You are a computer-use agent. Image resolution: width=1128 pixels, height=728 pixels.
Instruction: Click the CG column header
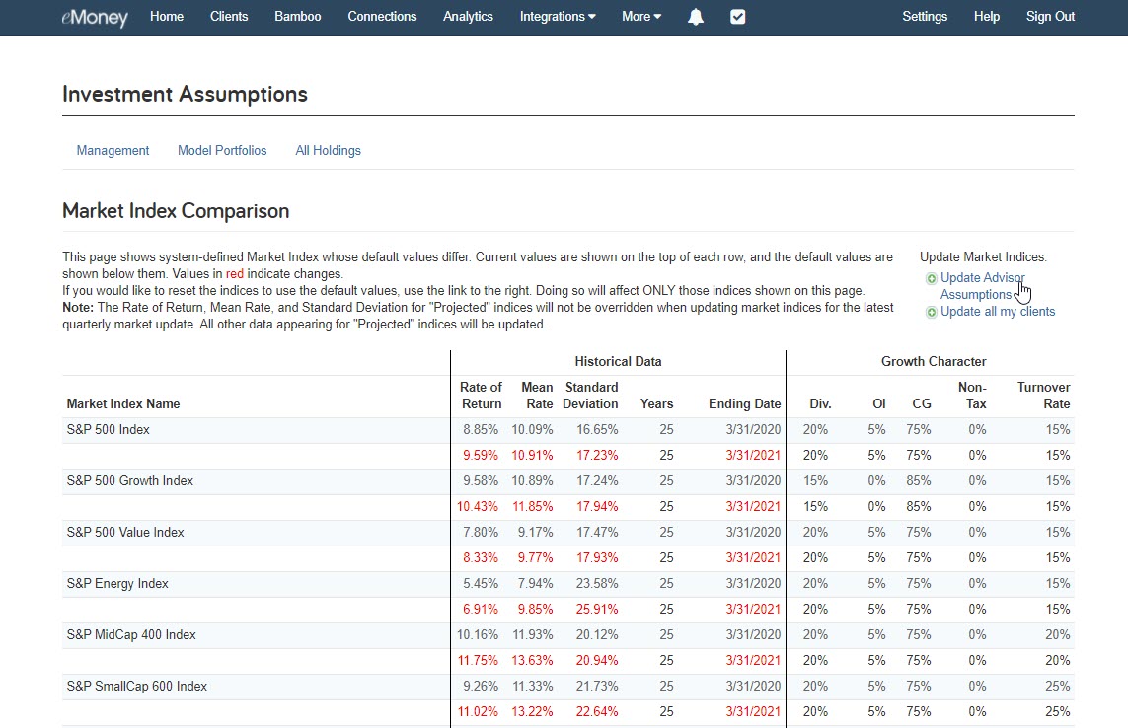point(922,404)
